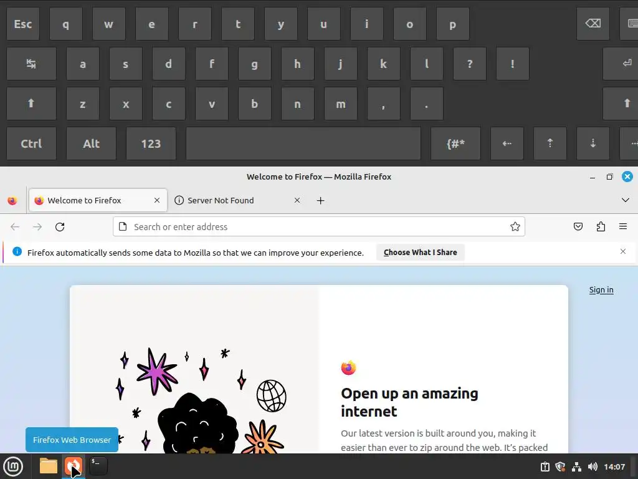
Task: Click Choose What I Share button
Action: tap(421, 253)
